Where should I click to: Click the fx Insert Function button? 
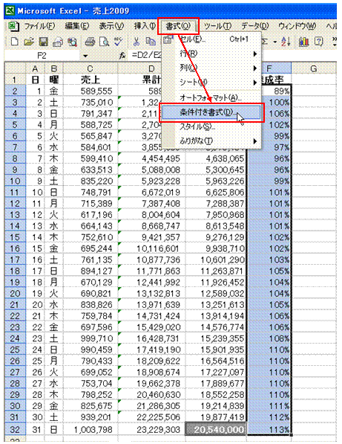(x=122, y=56)
